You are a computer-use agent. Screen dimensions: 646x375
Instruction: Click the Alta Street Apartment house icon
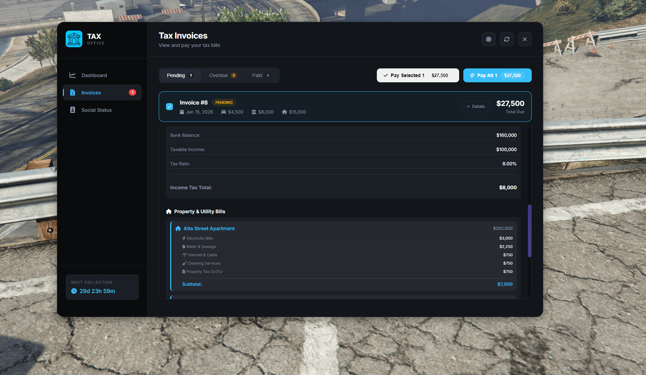pyautogui.click(x=178, y=228)
